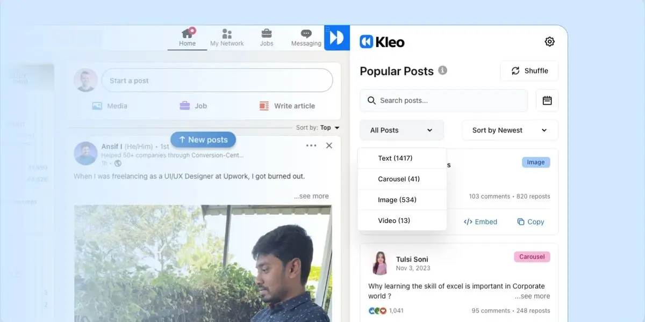This screenshot has height=322, width=645.
Task: Click the Tulsi Soni author name
Action: point(412,259)
